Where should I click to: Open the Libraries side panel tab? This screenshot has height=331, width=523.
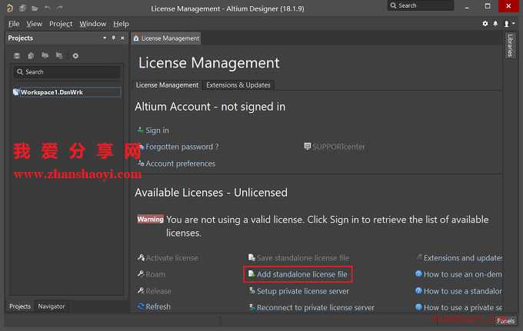(x=511, y=45)
